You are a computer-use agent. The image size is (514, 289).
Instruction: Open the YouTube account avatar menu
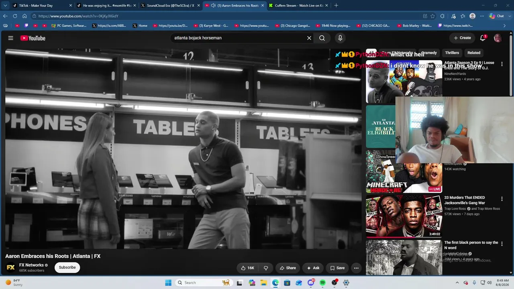tap(498, 38)
